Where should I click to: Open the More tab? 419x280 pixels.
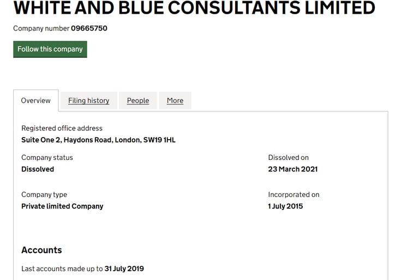coord(175,100)
